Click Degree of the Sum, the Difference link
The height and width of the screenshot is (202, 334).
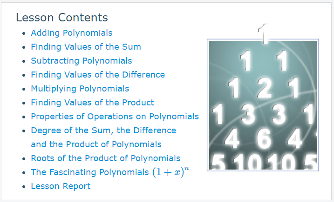point(103,130)
